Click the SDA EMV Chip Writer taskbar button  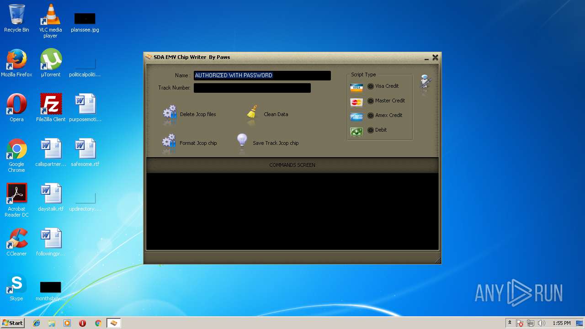(x=113, y=323)
